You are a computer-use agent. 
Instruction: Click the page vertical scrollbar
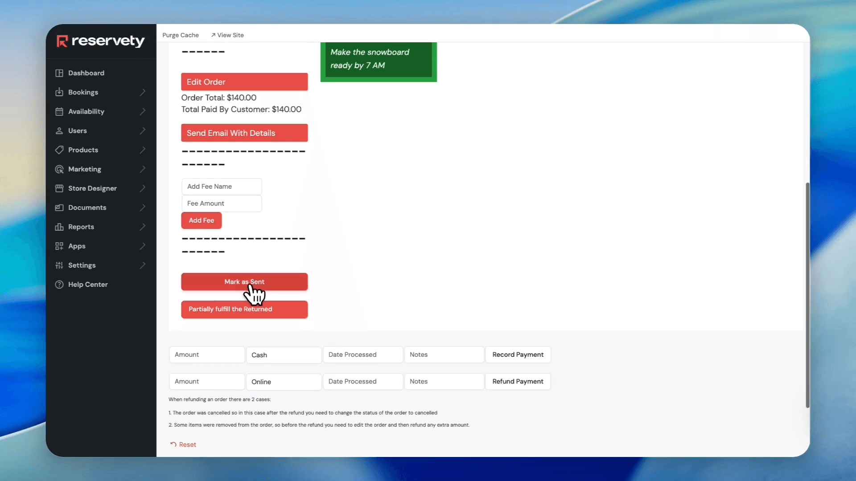click(x=807, y=295)
